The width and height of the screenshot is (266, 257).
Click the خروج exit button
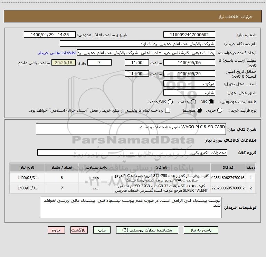point(56,230)
